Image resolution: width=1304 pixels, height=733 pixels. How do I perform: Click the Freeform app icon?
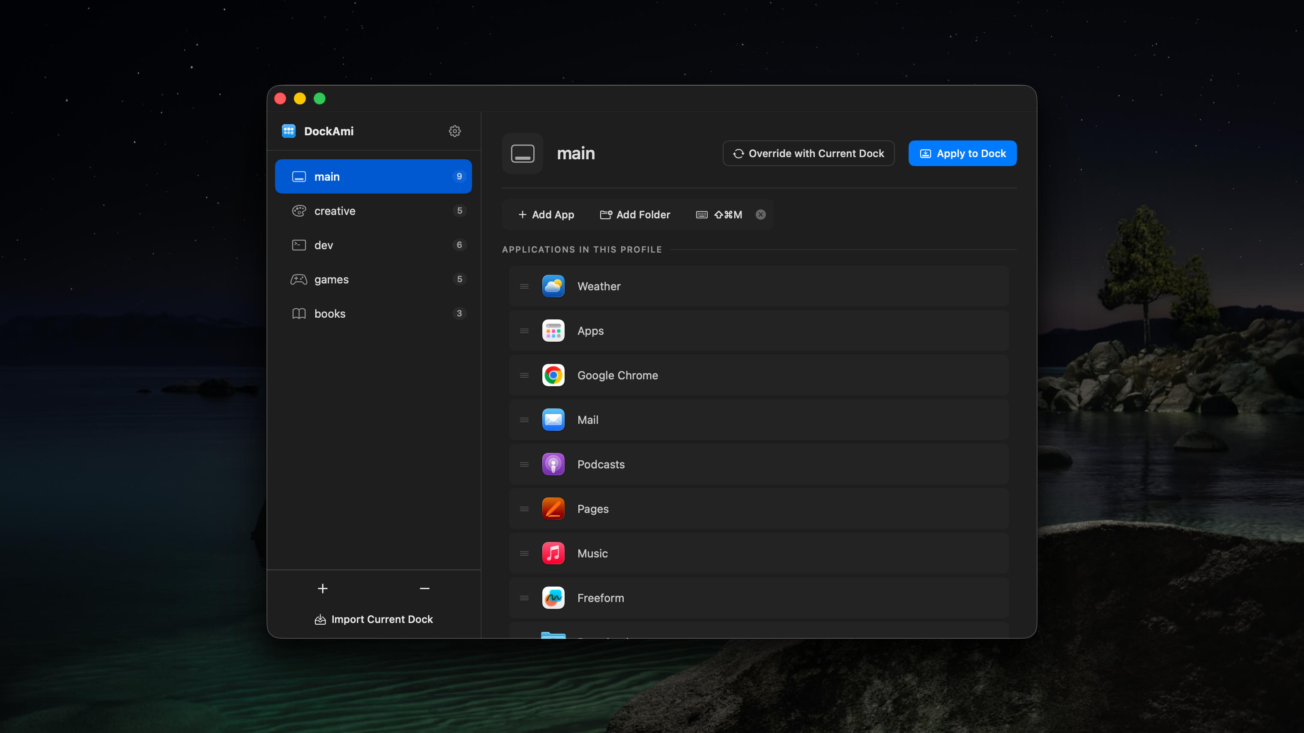click(x=553, y=598)
